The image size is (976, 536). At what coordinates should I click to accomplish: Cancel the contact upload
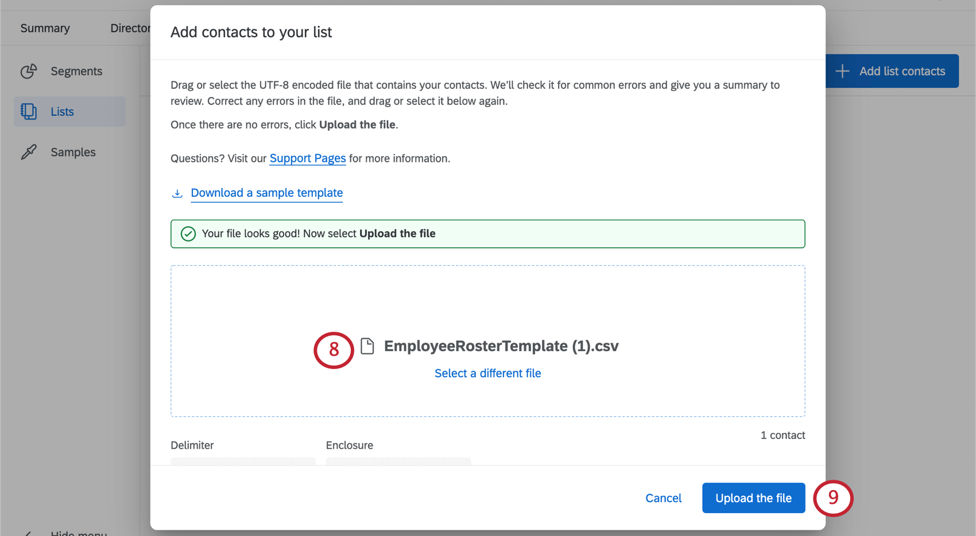(x=663, y=498)
